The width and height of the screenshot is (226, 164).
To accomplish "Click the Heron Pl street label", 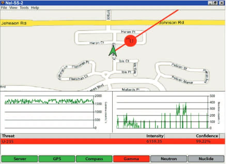I will click(128, 32).
